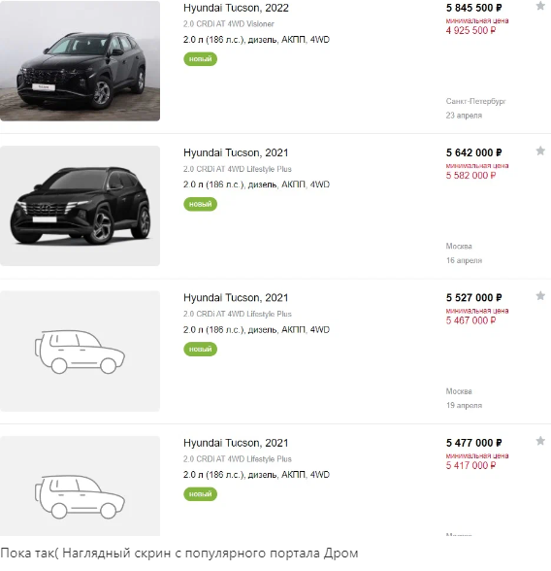Click the 'новый' badge on the 5 527 000 ₽ listing

(201, 350)
